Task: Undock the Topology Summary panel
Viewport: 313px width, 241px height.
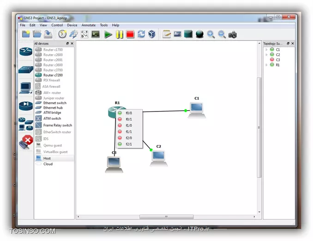Action: pos(288,43)
